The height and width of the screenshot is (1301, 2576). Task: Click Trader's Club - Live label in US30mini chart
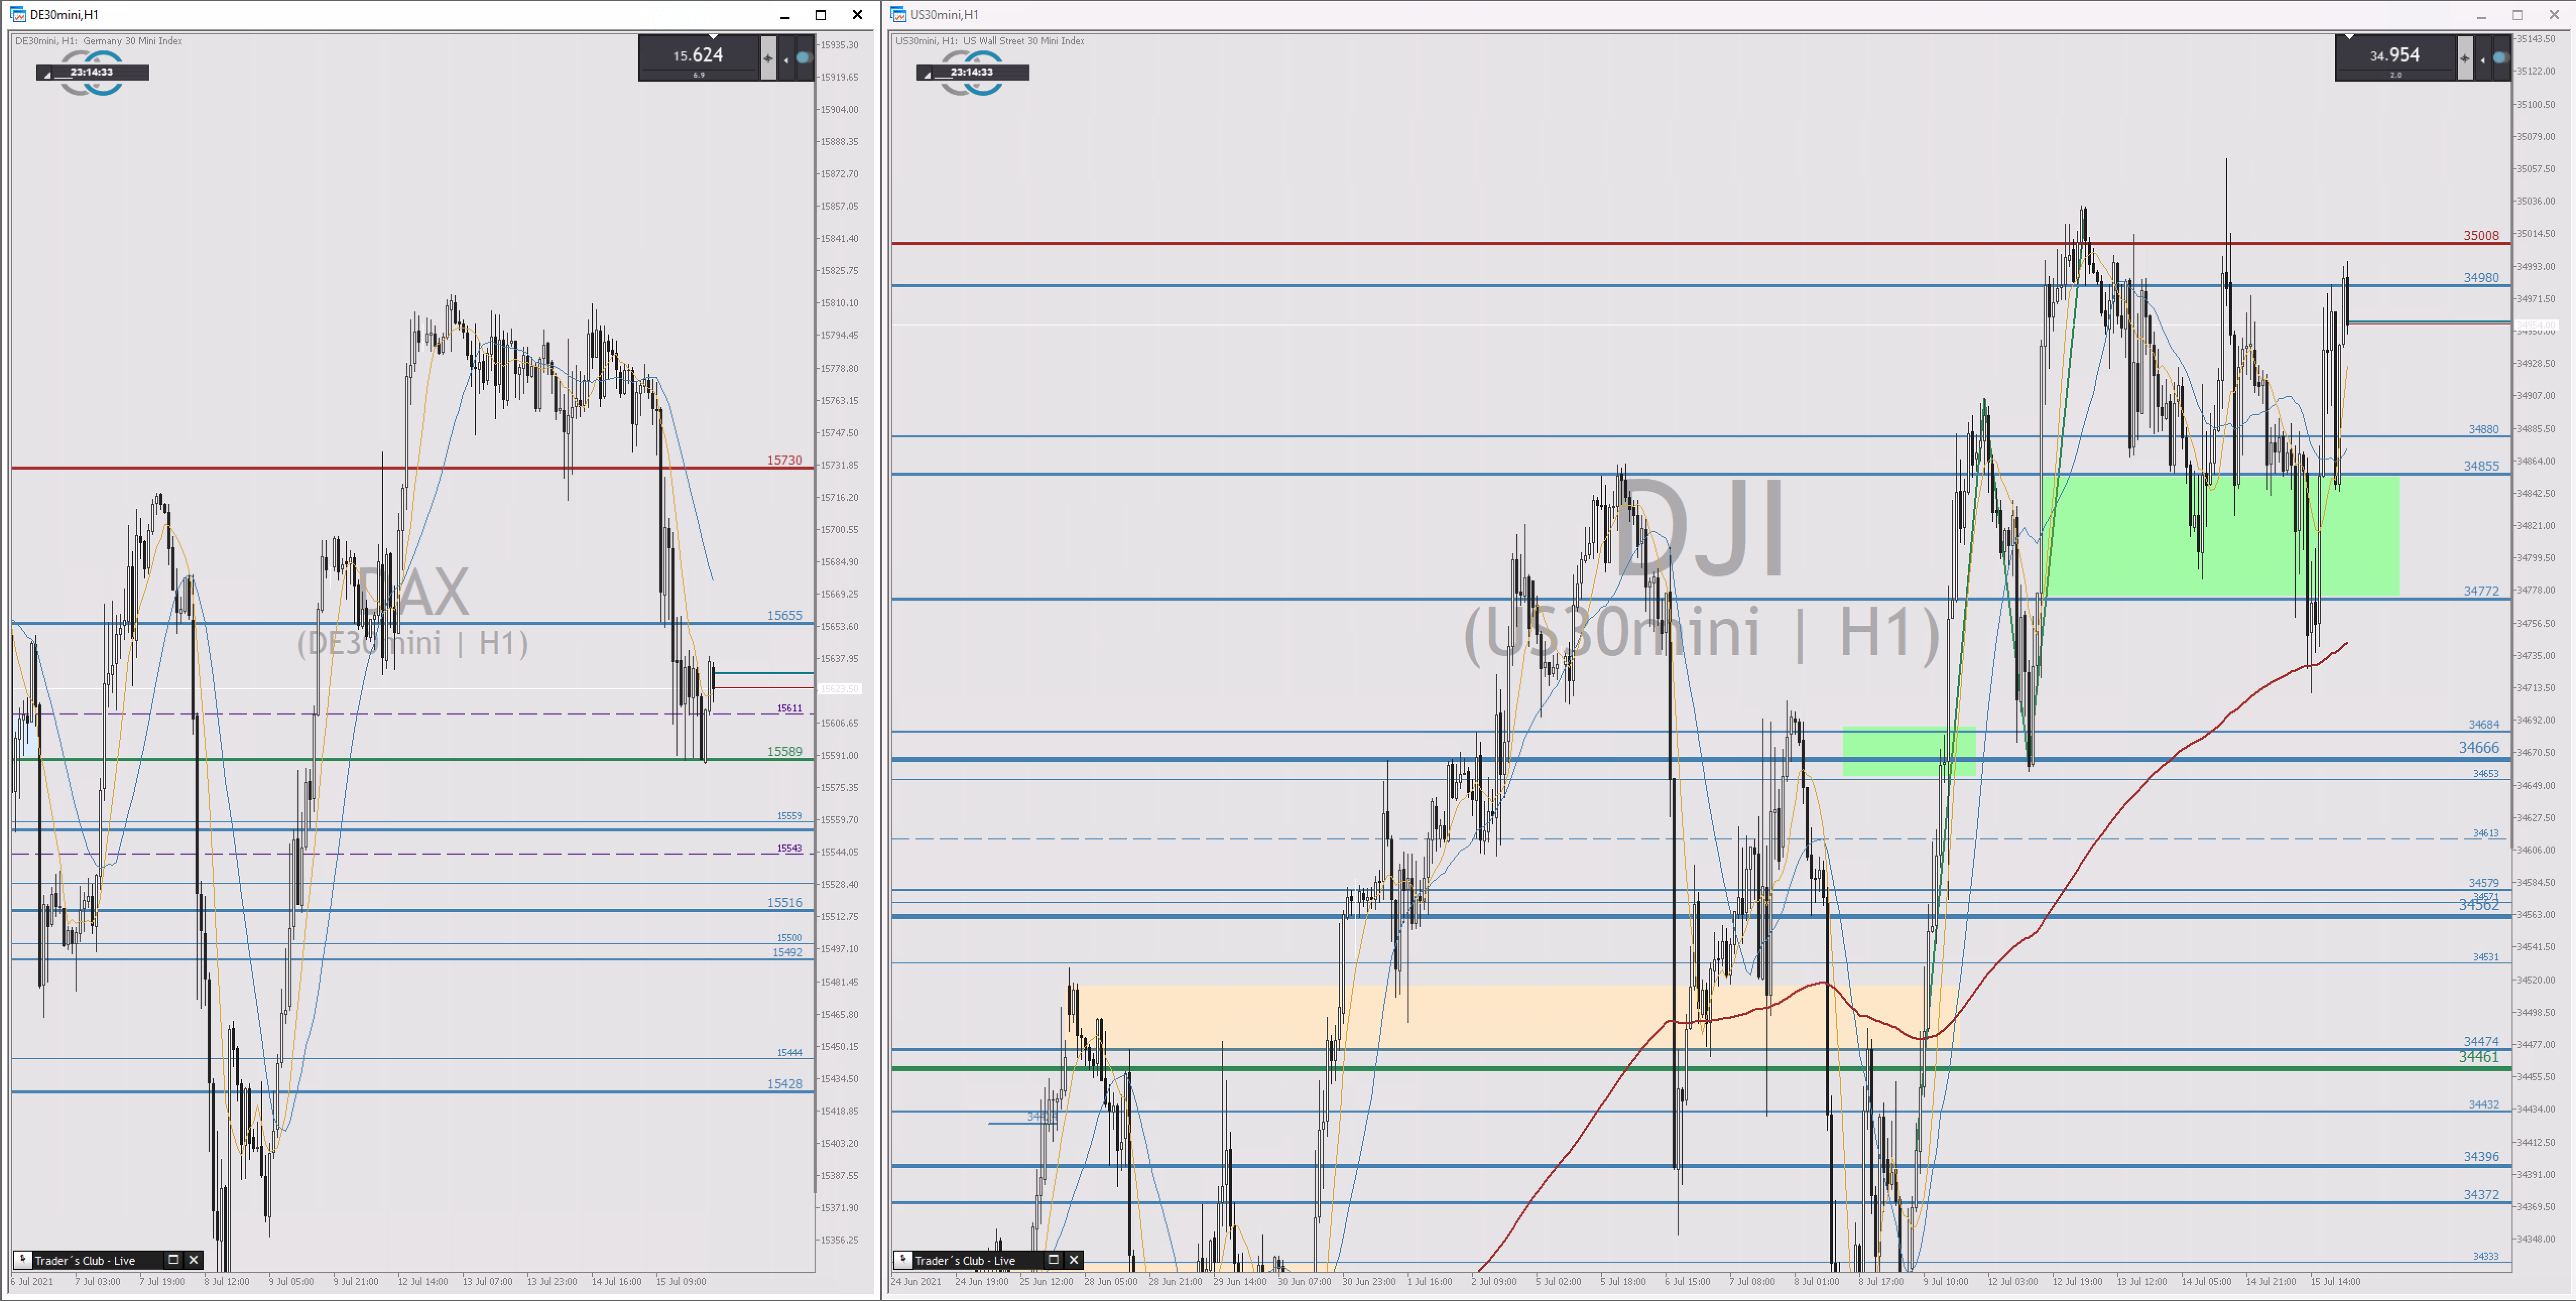965,1260
